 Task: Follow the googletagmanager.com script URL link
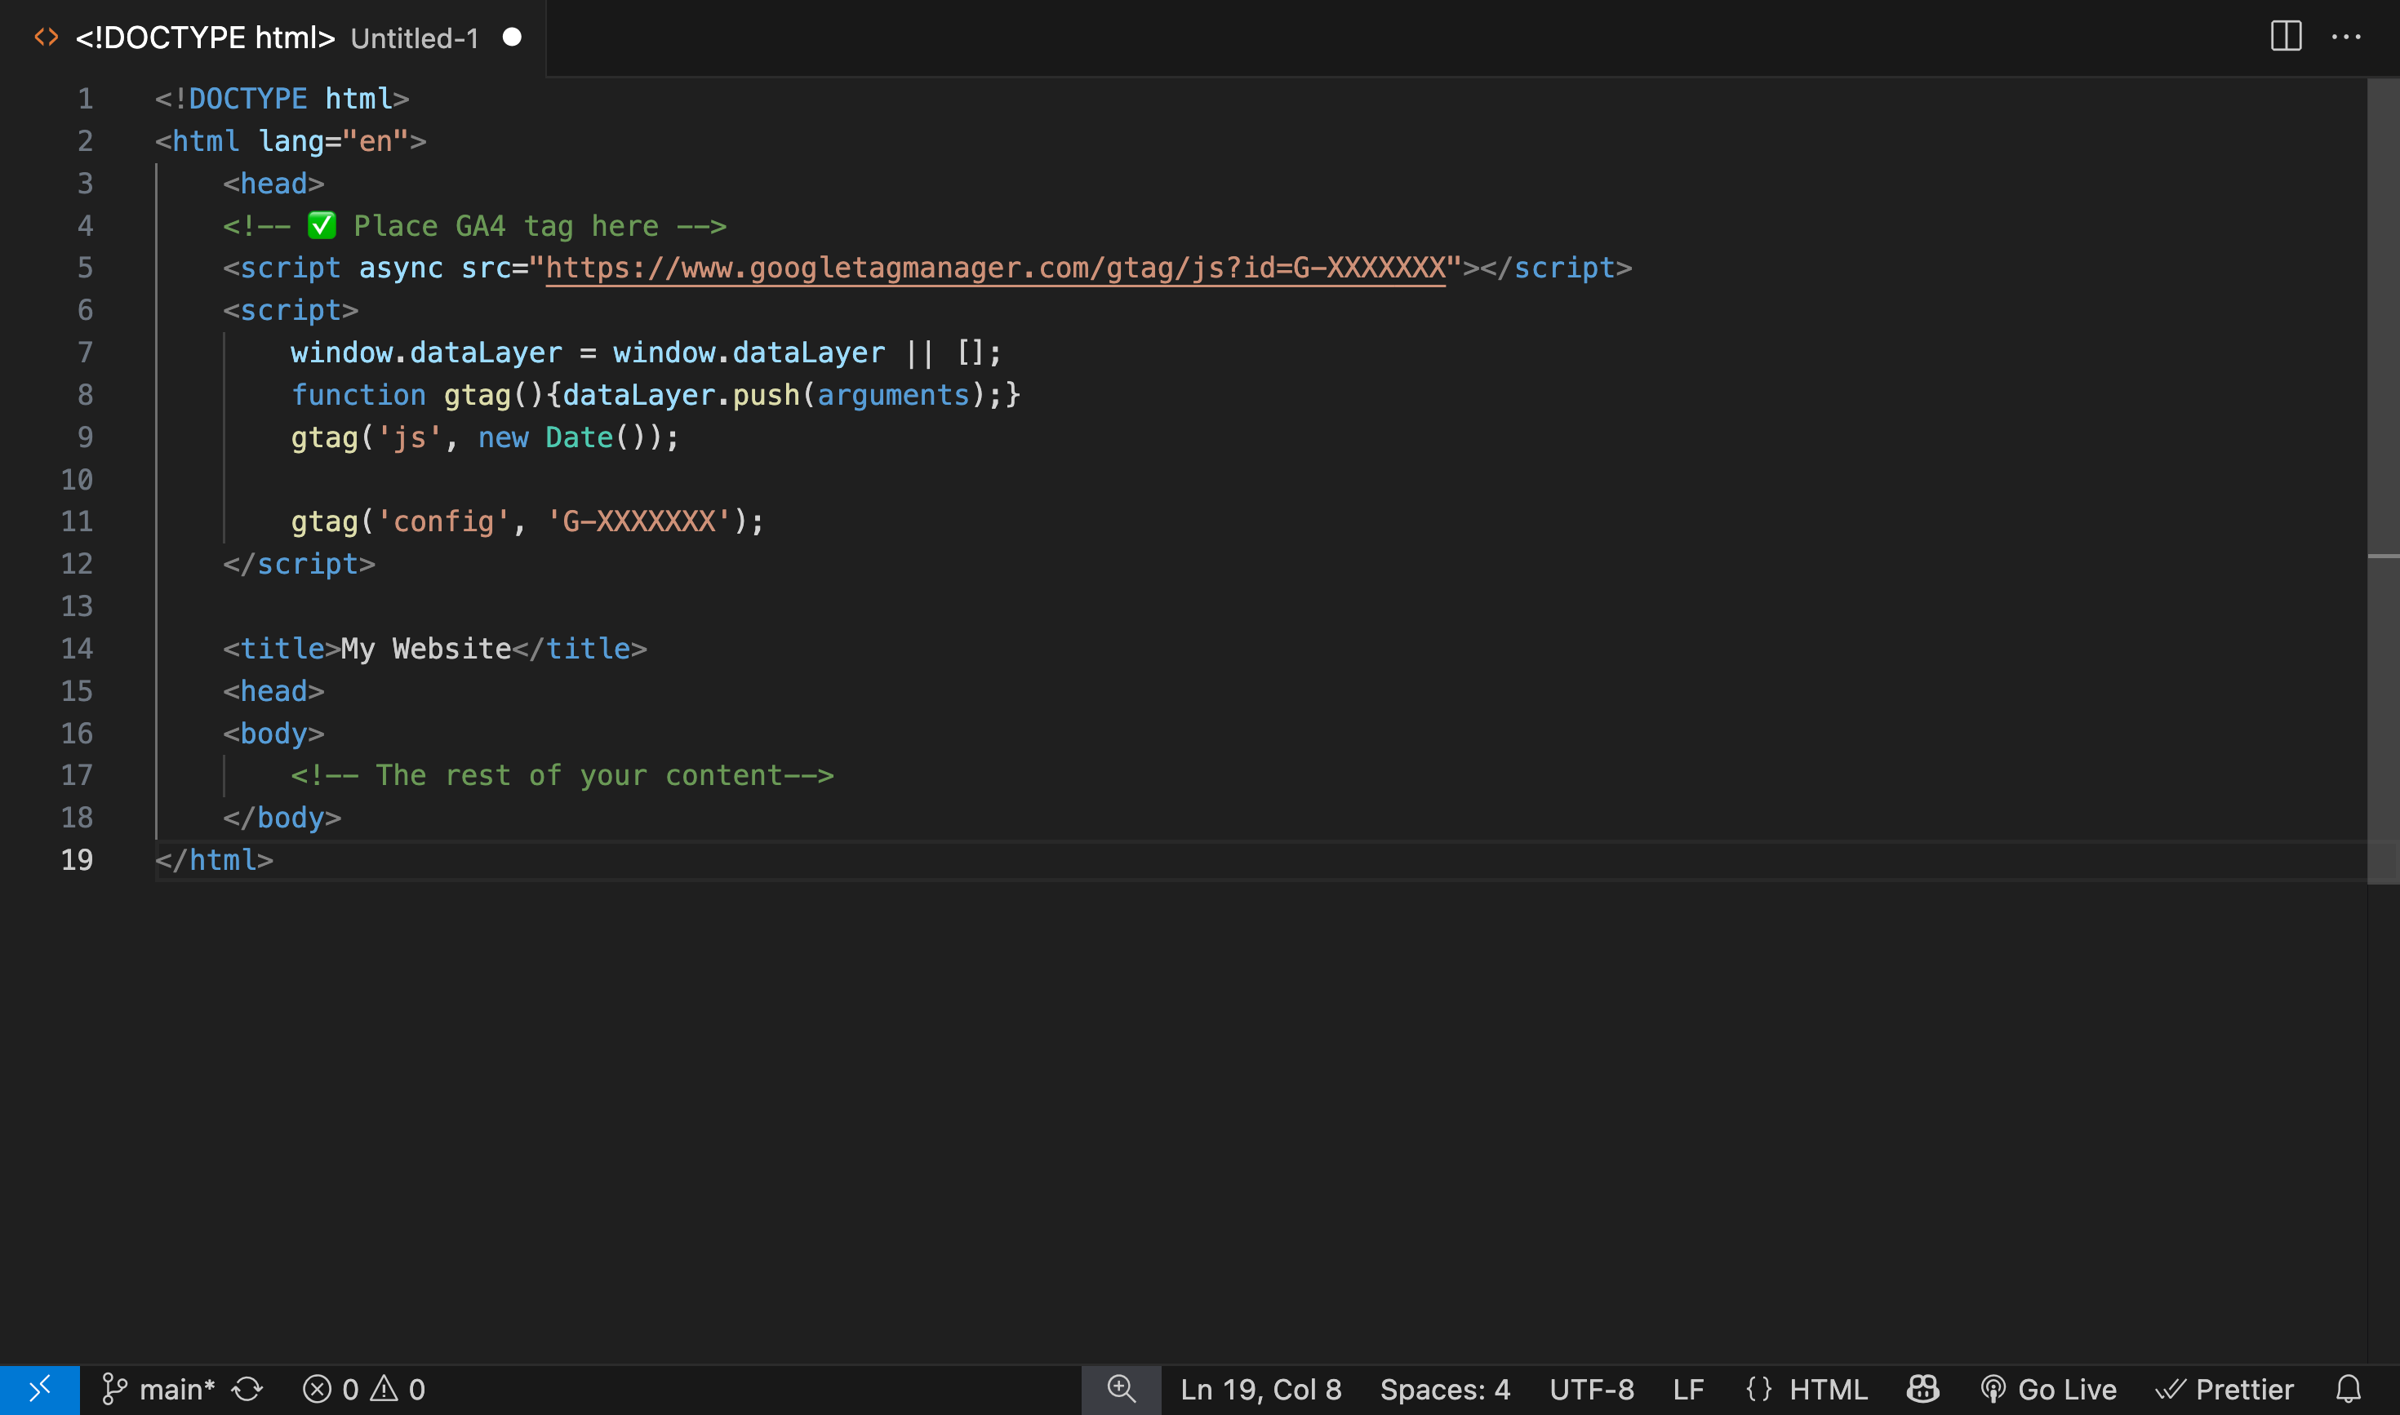pos(995,268)
